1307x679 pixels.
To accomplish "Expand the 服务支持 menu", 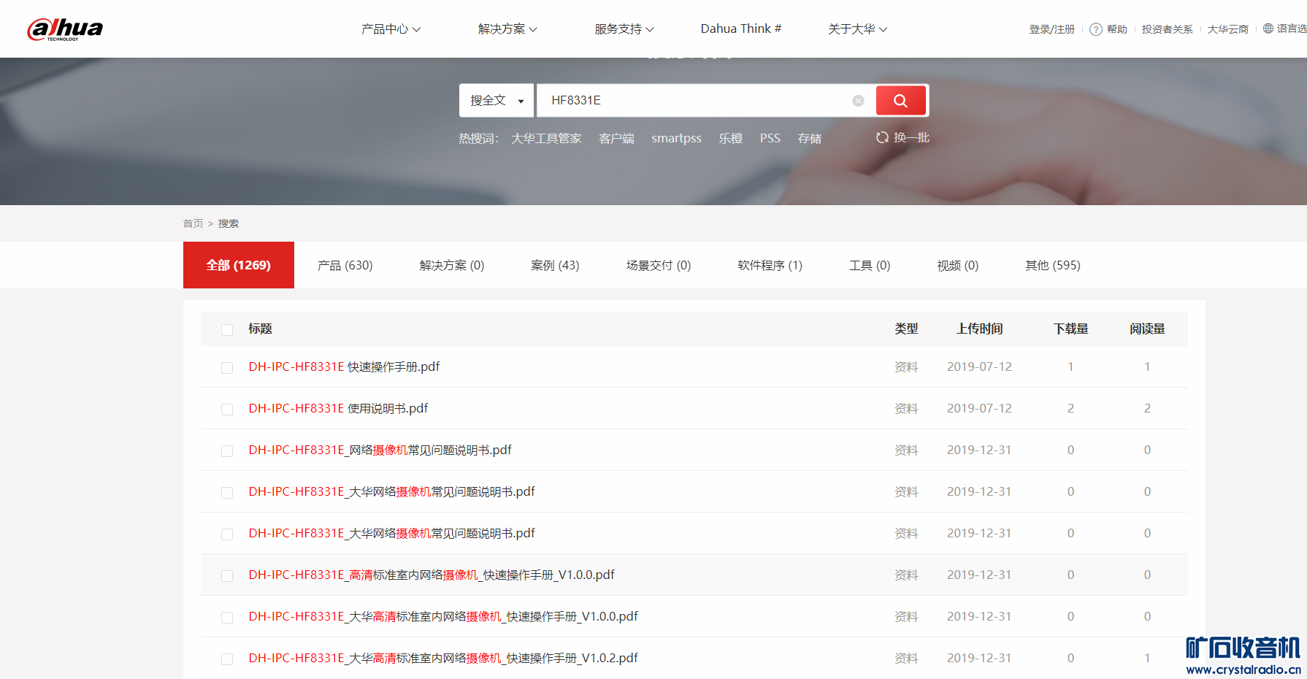I will click(624, 29).
